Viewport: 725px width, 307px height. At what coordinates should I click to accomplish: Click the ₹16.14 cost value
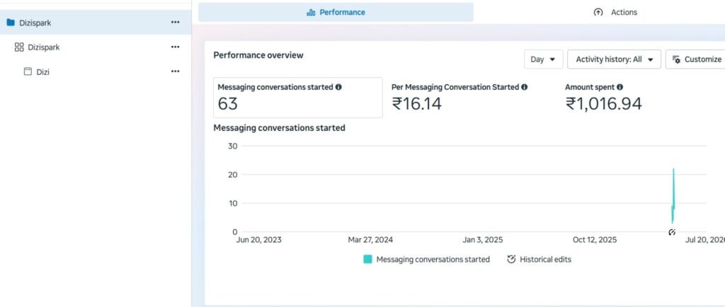pos(416,104)
